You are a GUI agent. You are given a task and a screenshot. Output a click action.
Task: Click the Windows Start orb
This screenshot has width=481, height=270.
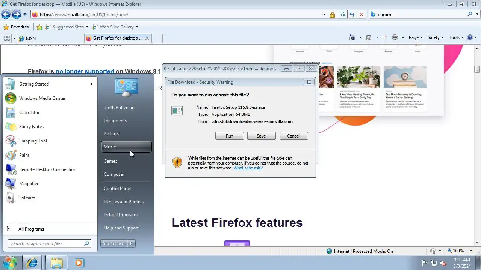[x=10, y=262]
